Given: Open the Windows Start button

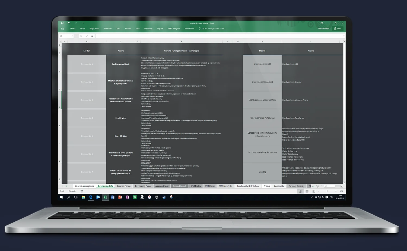Looking at the screenshot, I should (61, 197).
